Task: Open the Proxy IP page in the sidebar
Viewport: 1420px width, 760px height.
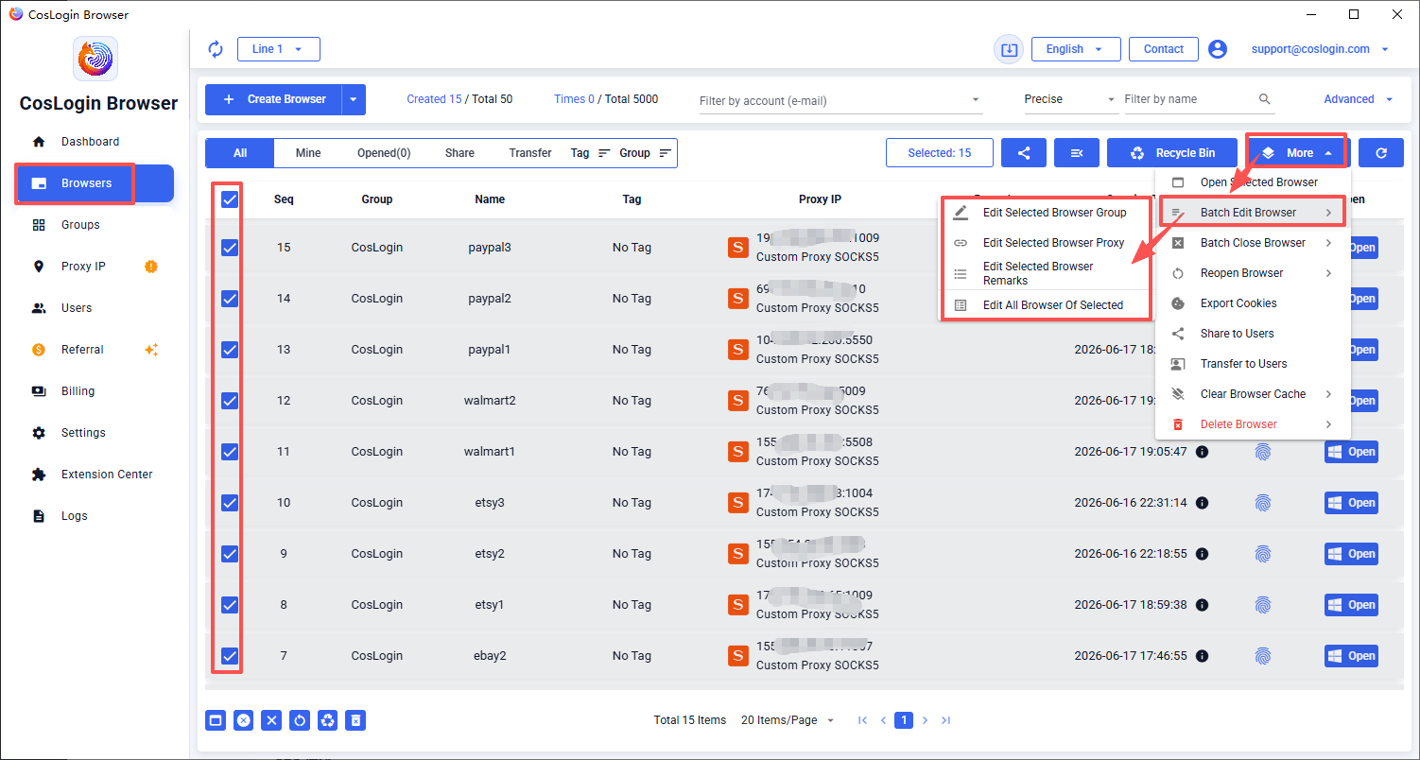Action: tap(94, 267)
